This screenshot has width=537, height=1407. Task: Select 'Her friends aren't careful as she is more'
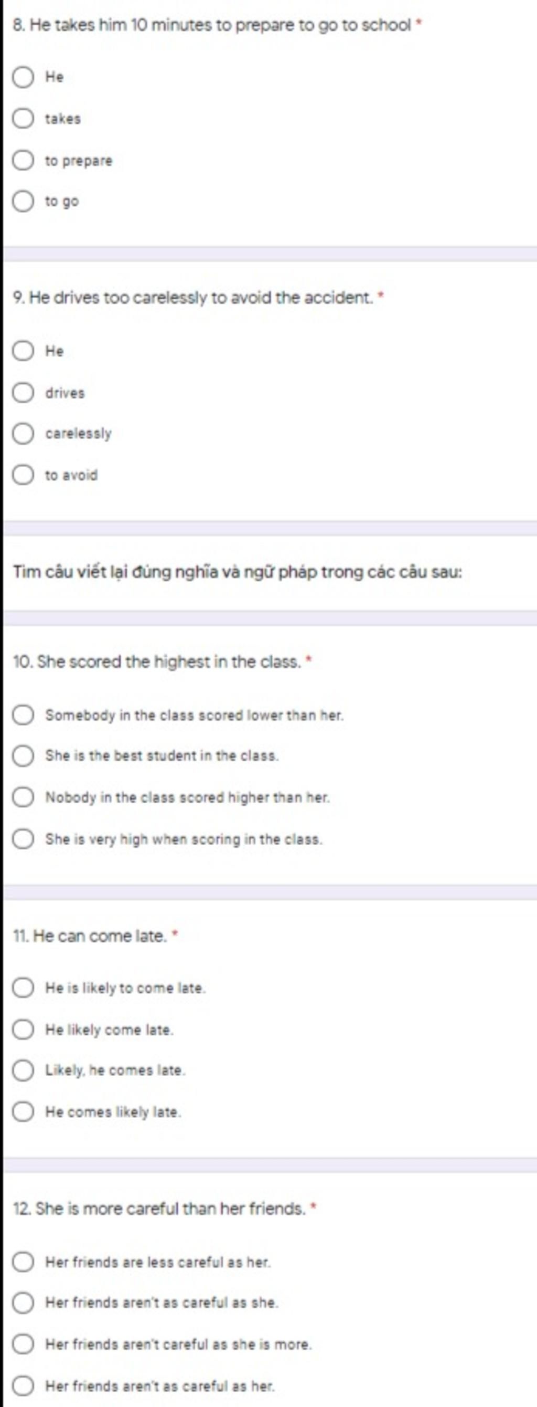pos(23,1344)
